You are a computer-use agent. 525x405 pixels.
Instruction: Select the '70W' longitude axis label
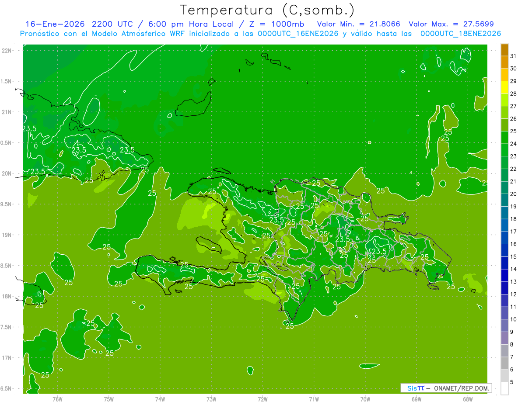click(365, 399)
